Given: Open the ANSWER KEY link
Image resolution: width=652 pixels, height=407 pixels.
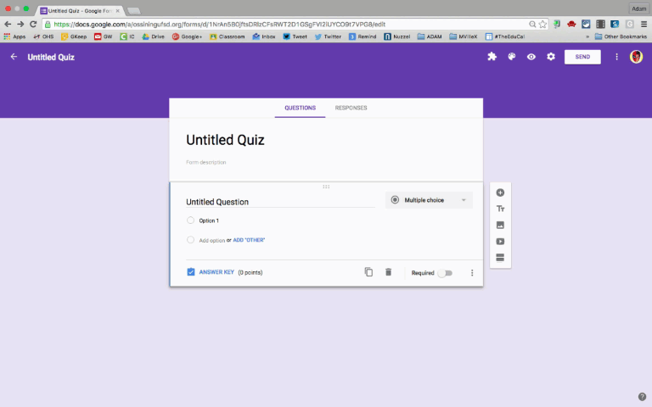Looking at the screenshot, I should coord(216,272).
